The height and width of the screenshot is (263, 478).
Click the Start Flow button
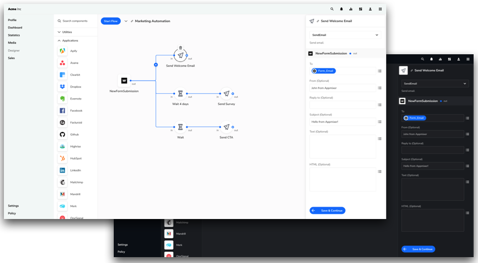coord(111,21)
